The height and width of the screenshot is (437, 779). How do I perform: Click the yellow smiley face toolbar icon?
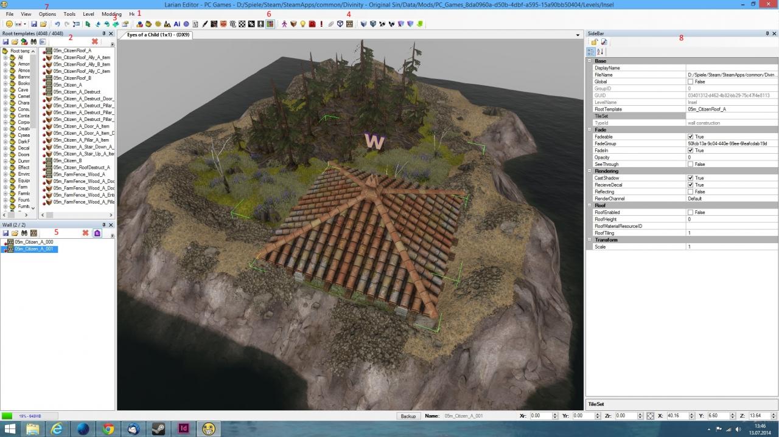click(x=9, y=24)
